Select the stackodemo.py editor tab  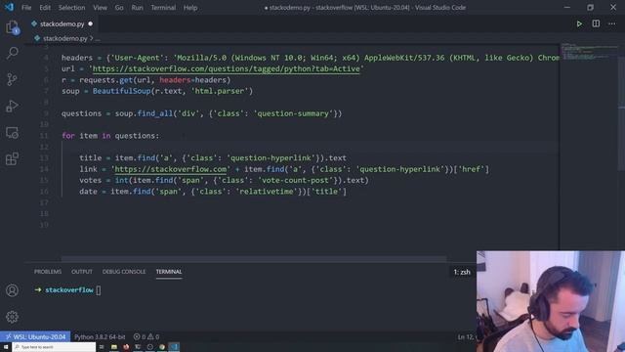(x=62, y=23)
